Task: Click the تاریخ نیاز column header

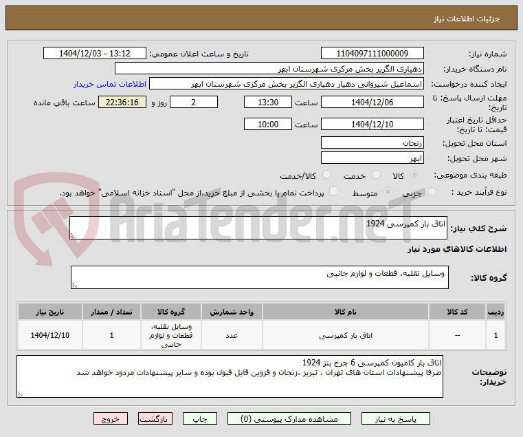Action: click(x=50, y=312)
